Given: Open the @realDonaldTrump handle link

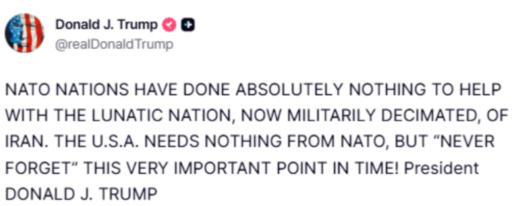Looking at the screenshot, I should pos(114,44).
